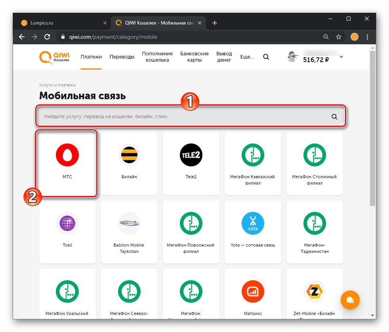Choose the Babilon Mobile Tajikistan logo
The height and width of the screenshot is (332, 389).
point(129,223)
